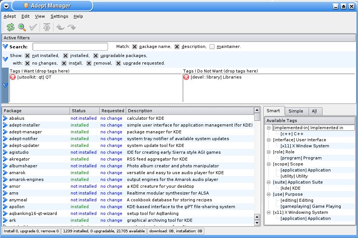Remove the [uitoolkit::qt] QT tag
358x238 pixels.
13,77
